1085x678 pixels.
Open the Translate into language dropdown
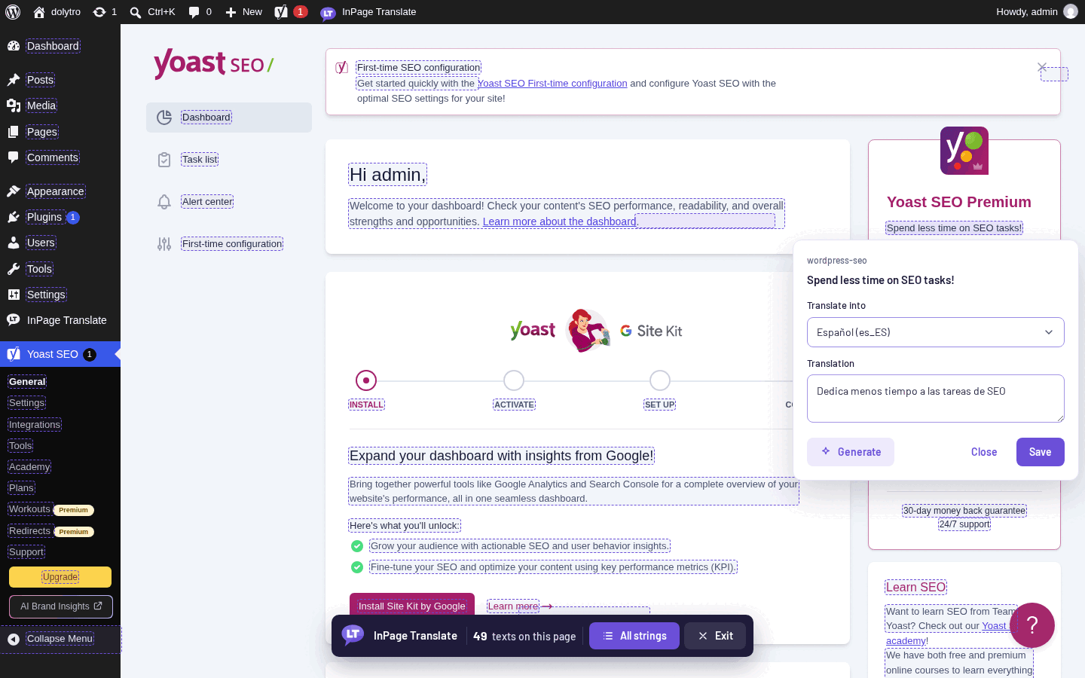point(935,332)
